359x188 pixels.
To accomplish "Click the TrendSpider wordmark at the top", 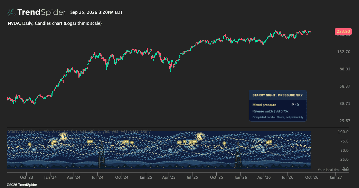I will pyautogui.click(x=41, y=12).
